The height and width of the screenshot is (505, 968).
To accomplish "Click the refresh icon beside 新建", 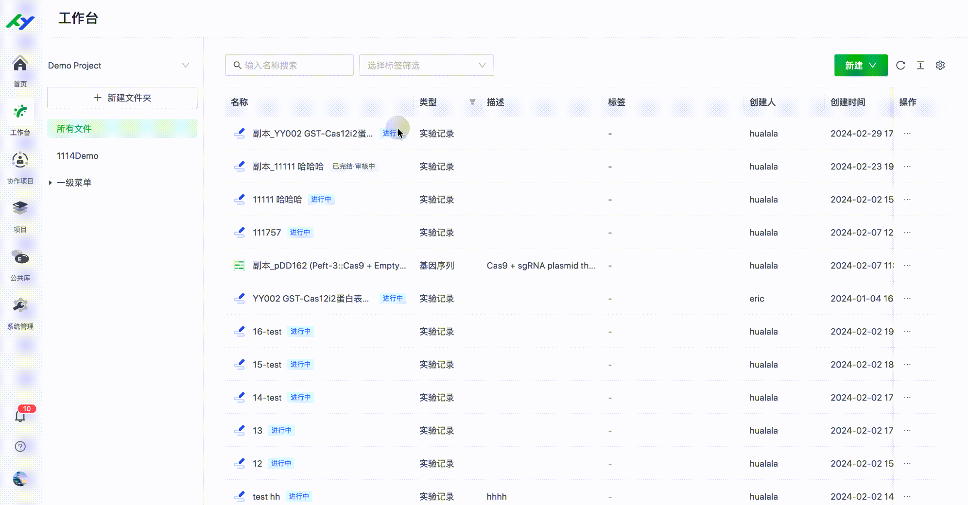I will 900,66.
